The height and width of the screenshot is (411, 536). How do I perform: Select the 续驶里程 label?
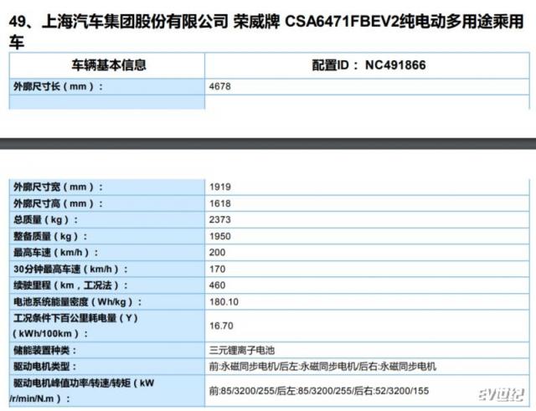coord(70,285)
